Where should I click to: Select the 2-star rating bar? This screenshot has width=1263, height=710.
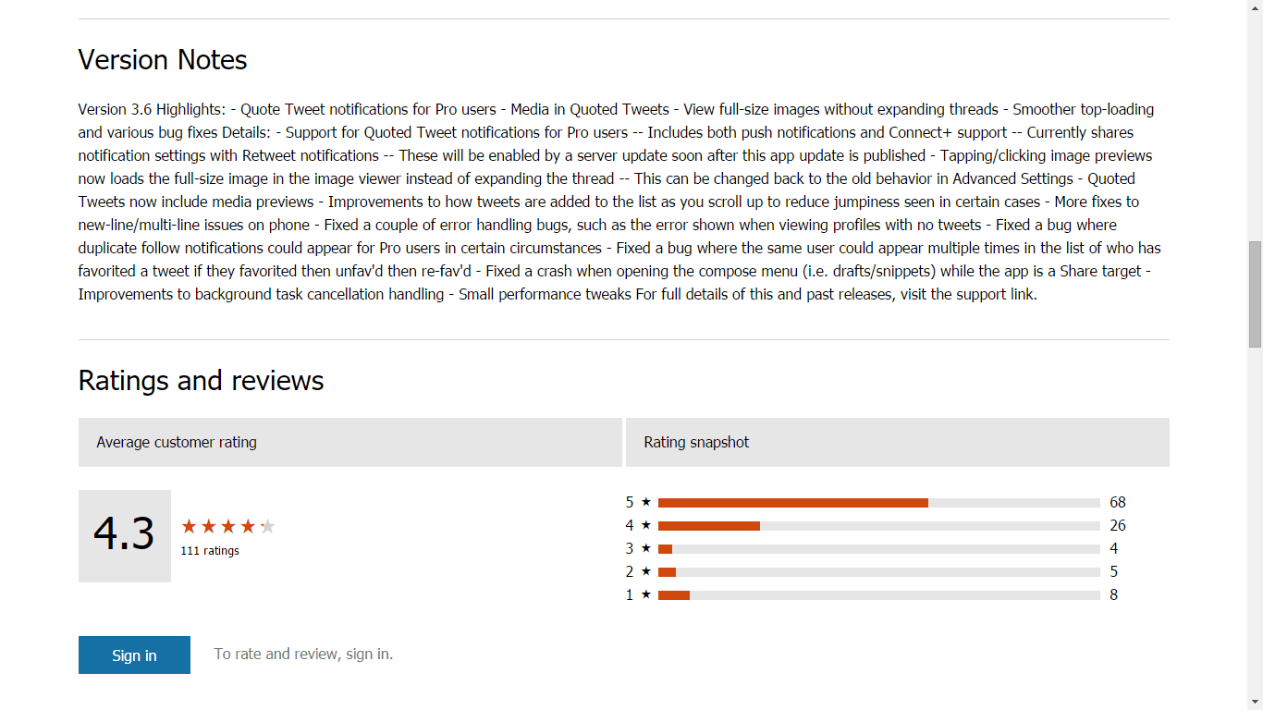click(x=879, y=572)
